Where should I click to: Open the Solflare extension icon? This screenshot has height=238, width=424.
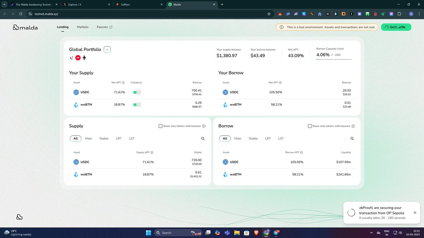(x=312, y=14)
